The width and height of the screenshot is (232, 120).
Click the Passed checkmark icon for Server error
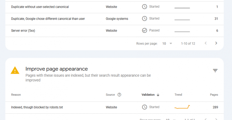click(145, 30)
